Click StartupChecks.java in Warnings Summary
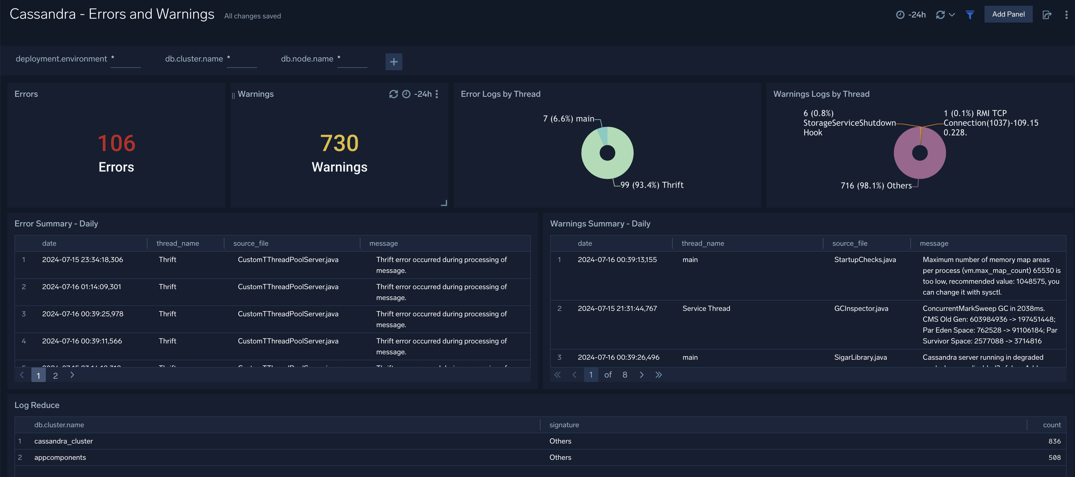The image size is (1075, 477). (865, 260)
